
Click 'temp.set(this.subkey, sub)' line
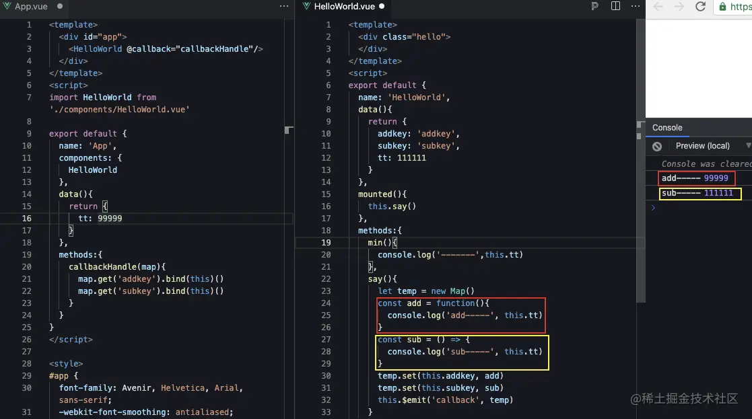pyautogui.click(x=441, y=388)
